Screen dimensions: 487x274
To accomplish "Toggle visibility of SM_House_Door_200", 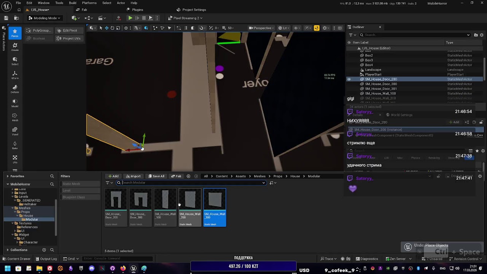I will click(x=349, y=79).
